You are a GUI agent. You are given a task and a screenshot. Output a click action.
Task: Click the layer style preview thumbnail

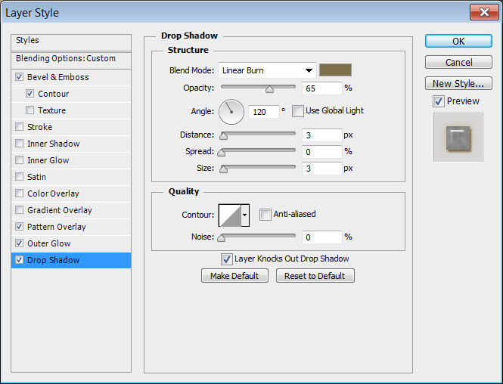pos(458,137)
